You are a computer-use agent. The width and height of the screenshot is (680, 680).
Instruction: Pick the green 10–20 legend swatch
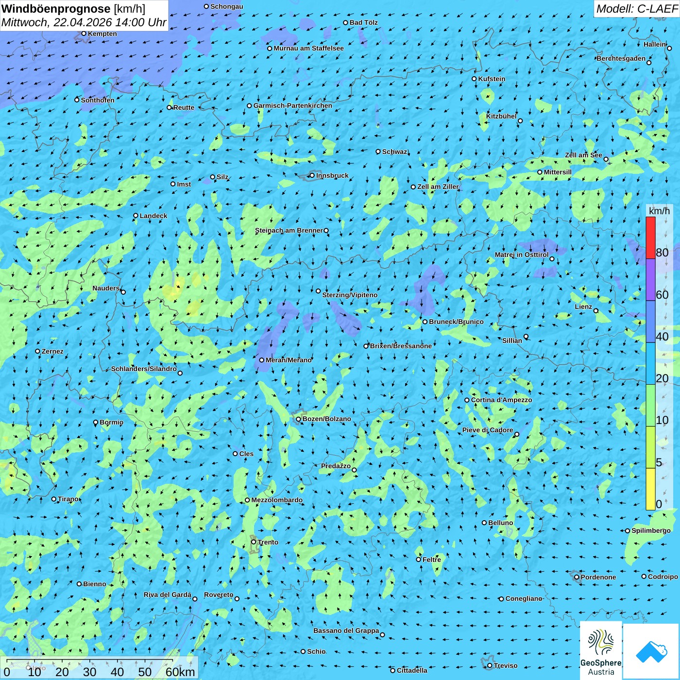click(650, 406)
